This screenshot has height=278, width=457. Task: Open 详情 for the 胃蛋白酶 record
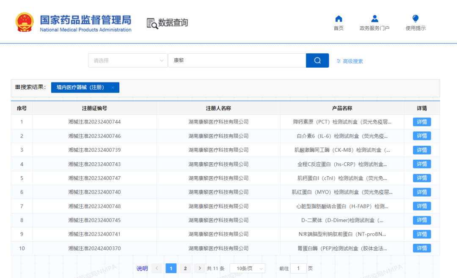point(421,248)
